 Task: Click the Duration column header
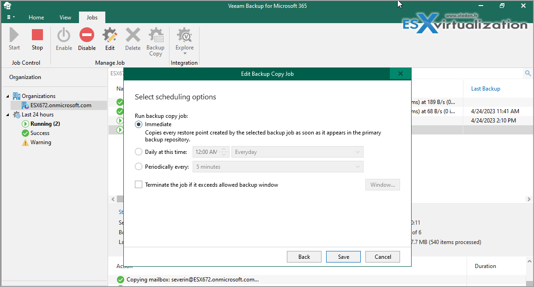485,266
